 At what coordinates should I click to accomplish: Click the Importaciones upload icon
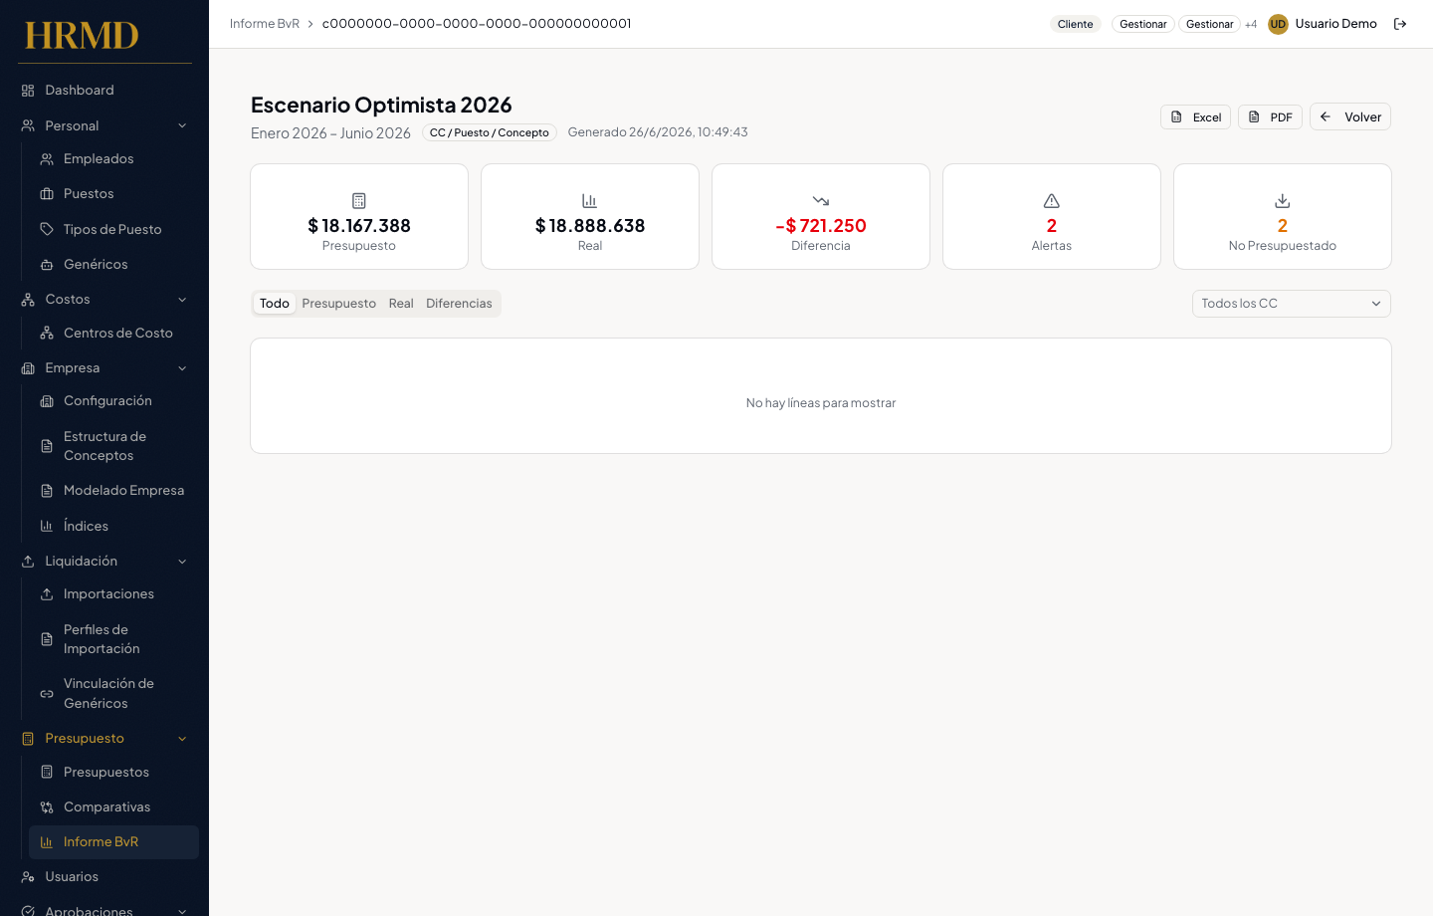(47, 594)
